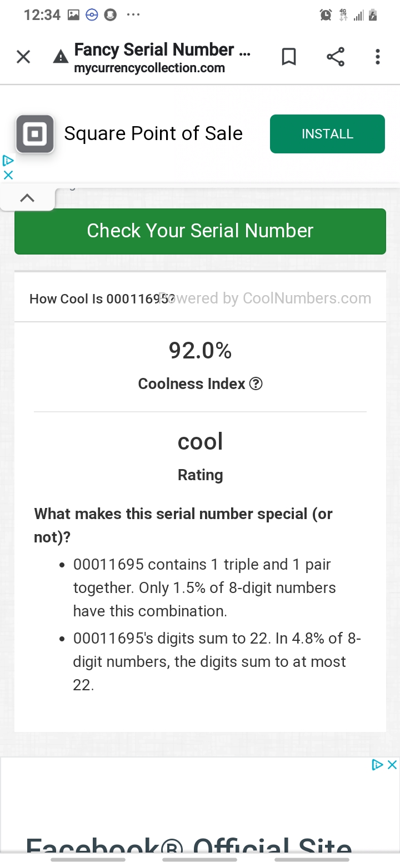Tap the alarm icon in status bar
This screenshot has width=400, height=867.
click(326, 16)
